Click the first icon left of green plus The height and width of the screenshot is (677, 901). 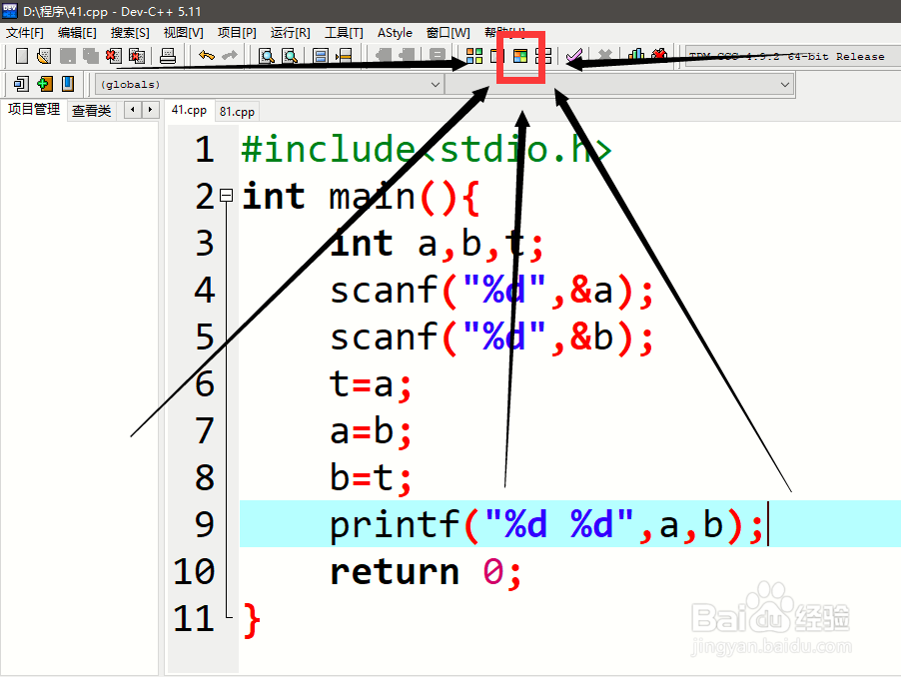(21, 84)
